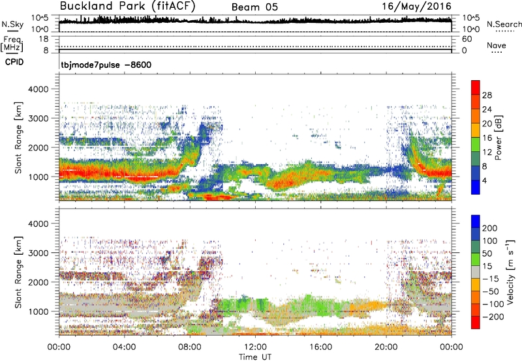The width and height of the screenshot is (522, 361).
Task: Click the 'Time UT' axis label
Action: point(255,356)
